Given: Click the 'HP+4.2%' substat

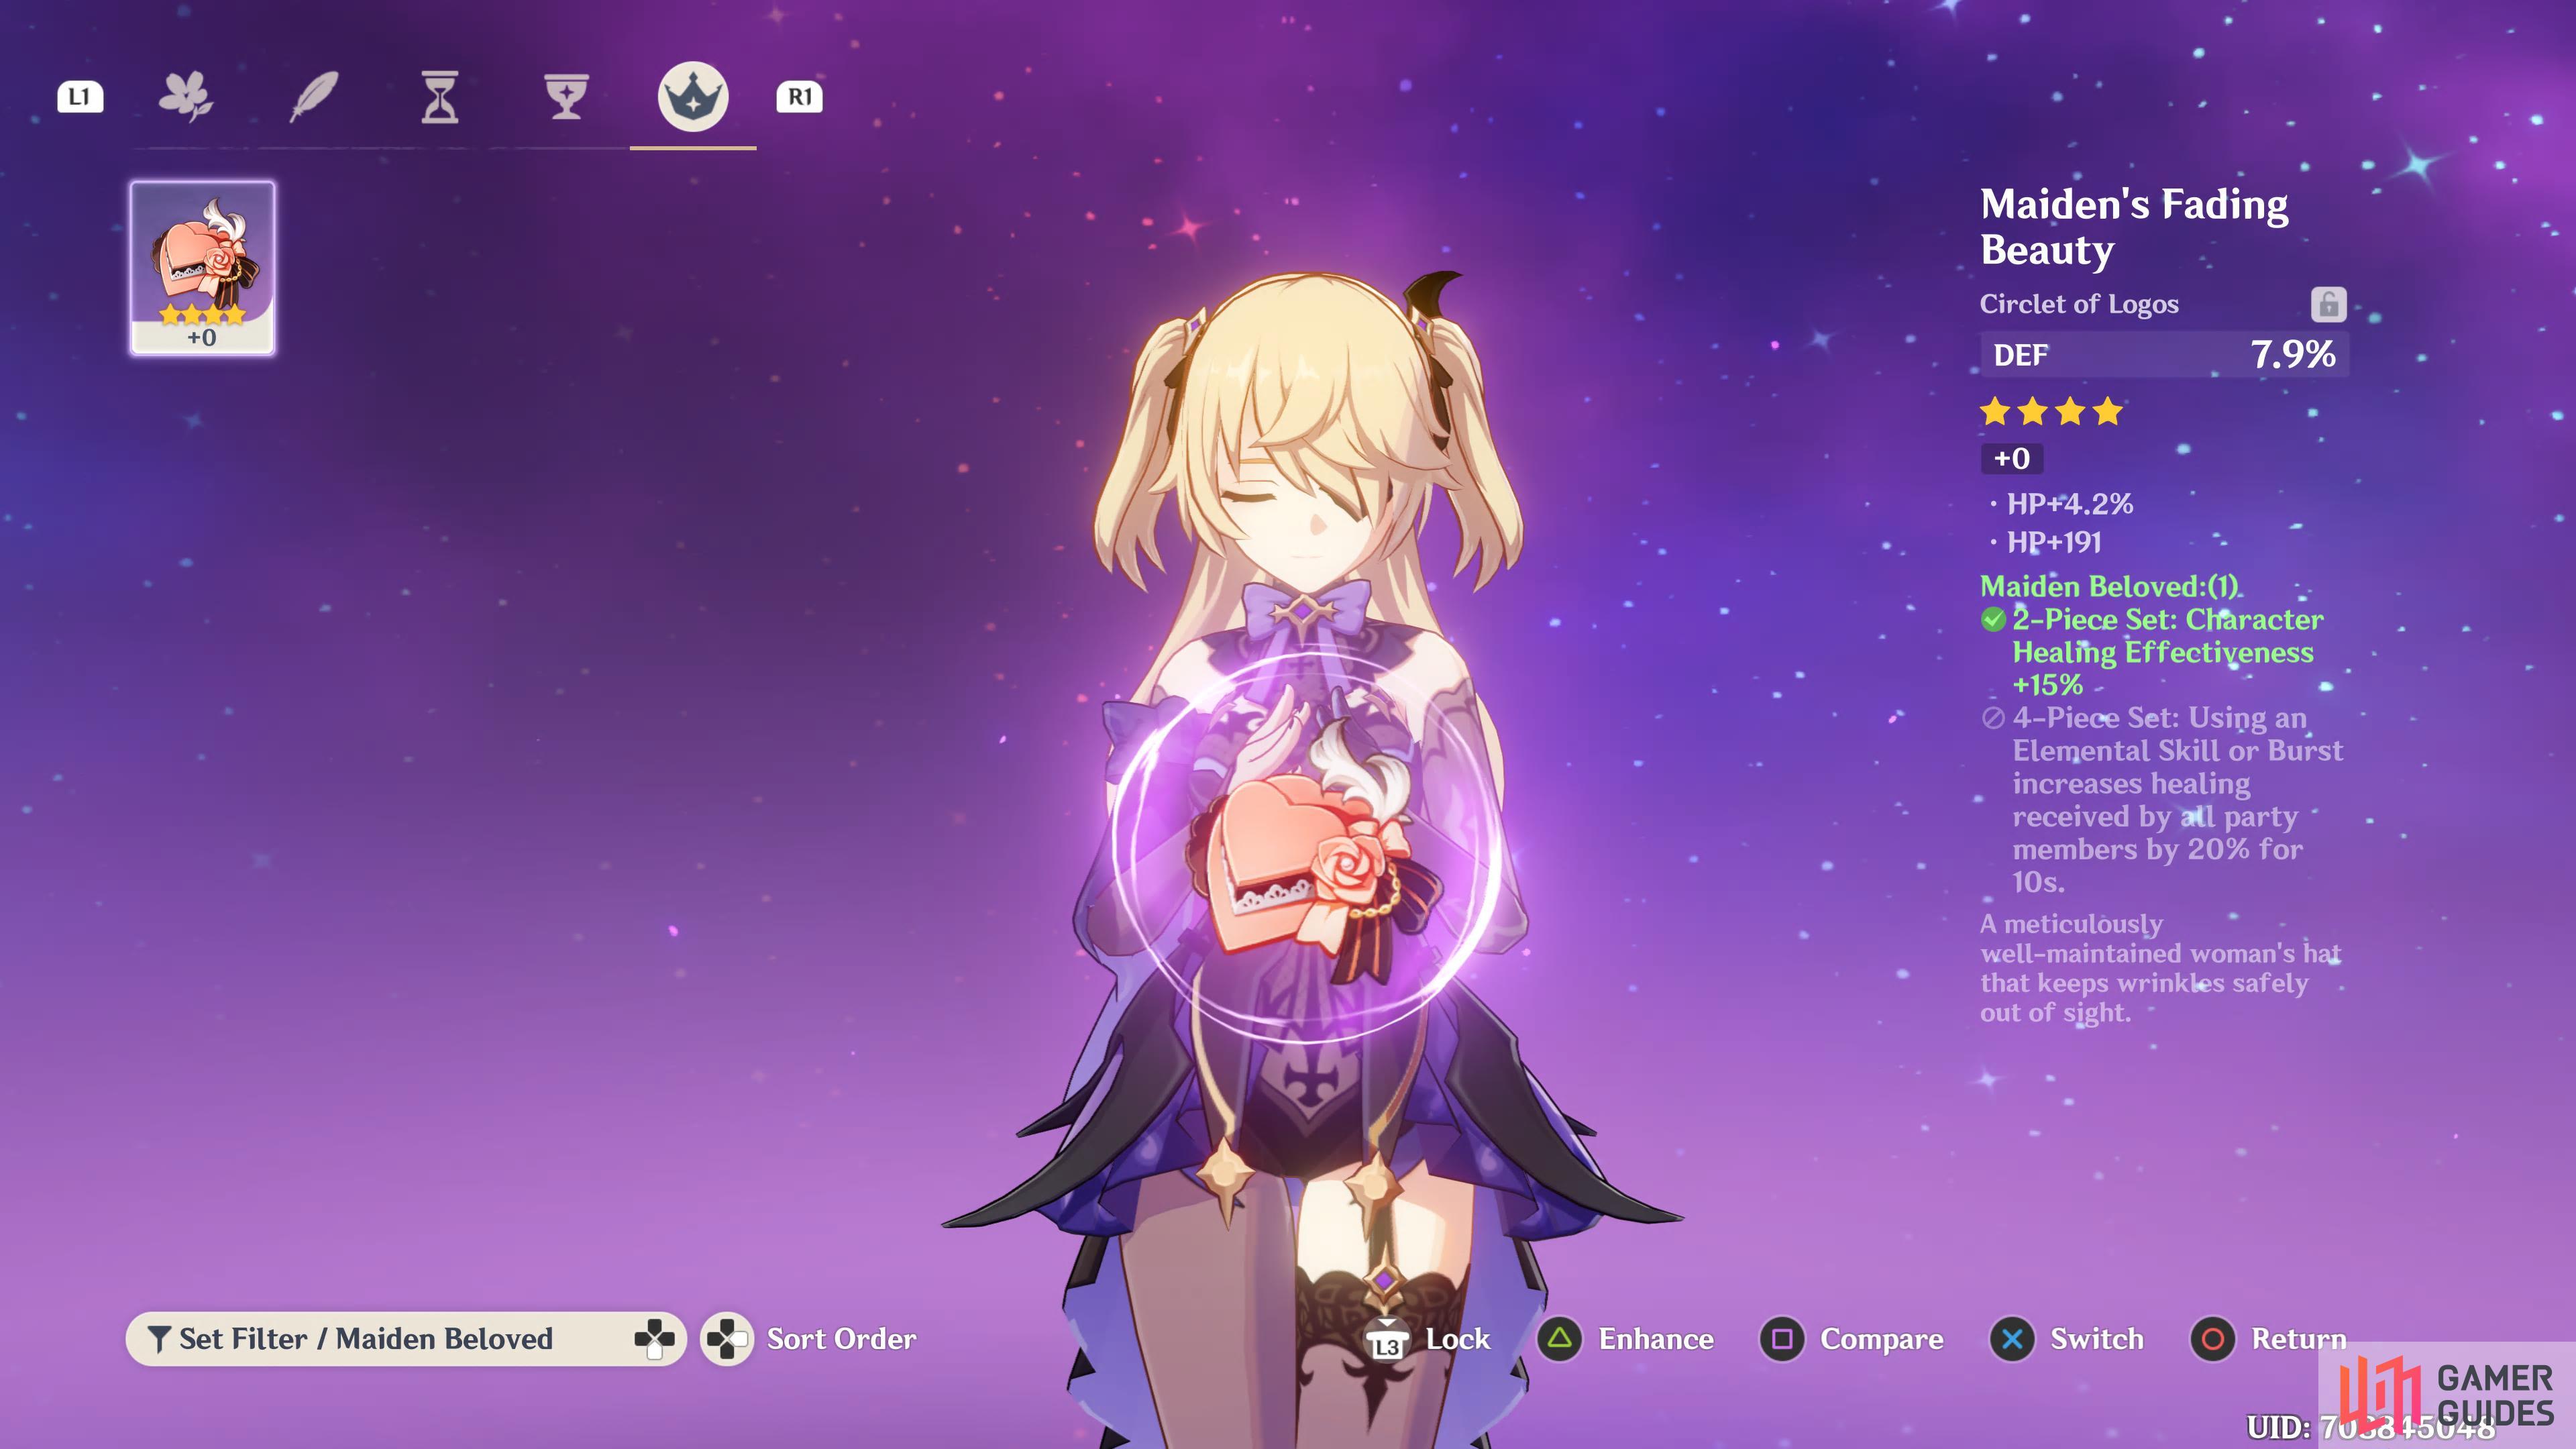Looking at the screenshot, I should tap(2069, 504).
